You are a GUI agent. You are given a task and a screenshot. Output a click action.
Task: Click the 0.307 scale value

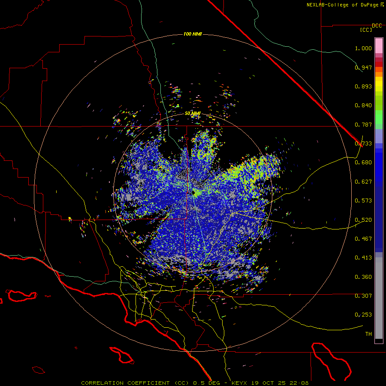[x=363, y=296]
